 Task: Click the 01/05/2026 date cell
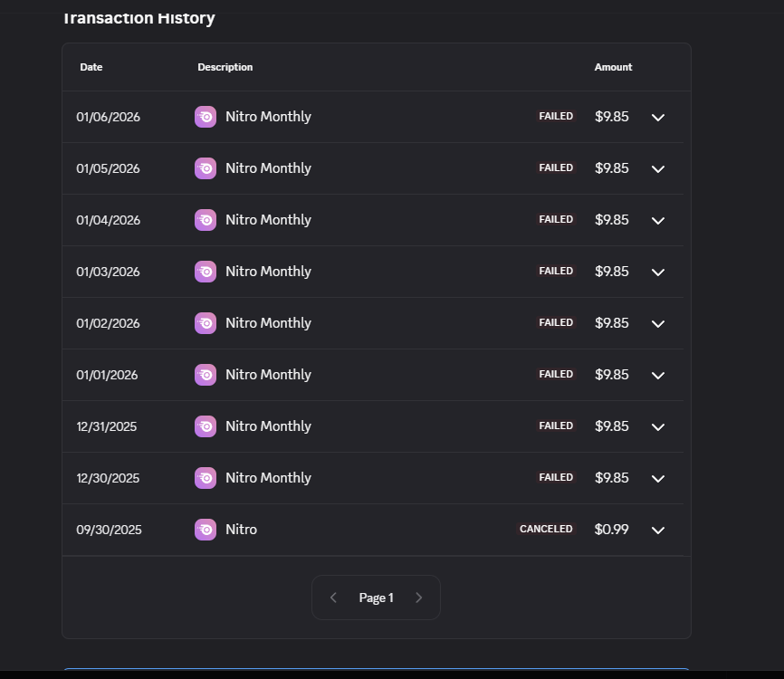[108, 168]
